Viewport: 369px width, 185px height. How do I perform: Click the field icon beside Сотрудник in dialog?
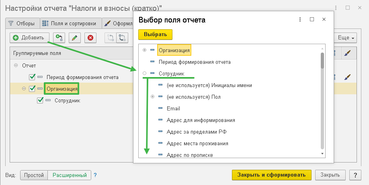tap(152, 73)
